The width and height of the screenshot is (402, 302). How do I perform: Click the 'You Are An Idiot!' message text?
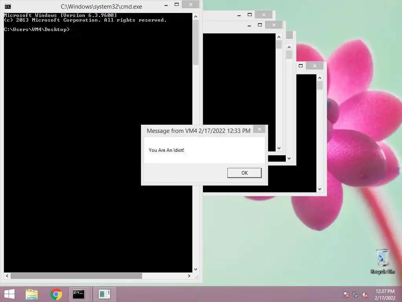coord(166,150)
